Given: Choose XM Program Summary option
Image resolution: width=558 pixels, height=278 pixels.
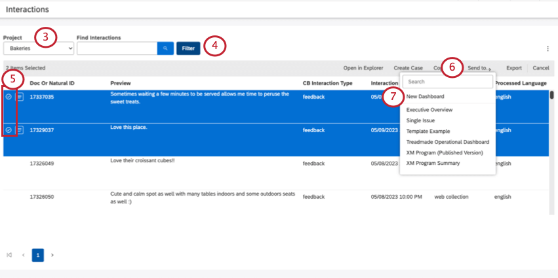Looking at the screenshot, I should [433, 163].
